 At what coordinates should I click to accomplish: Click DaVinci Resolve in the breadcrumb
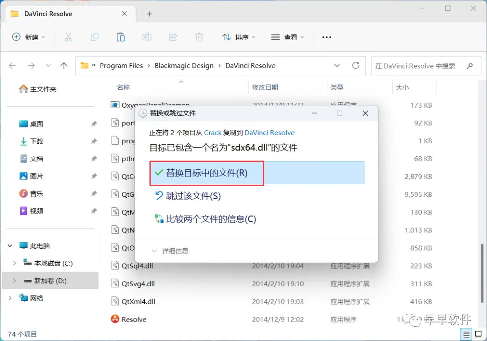pos(250,65)
